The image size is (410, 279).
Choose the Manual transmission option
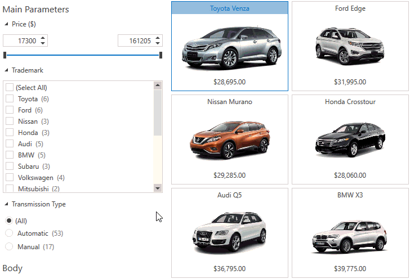click(9, 247)
